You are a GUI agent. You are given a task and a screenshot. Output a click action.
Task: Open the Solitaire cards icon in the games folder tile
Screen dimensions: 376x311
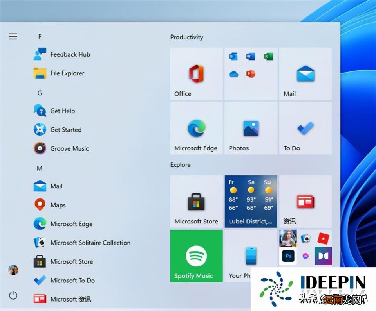tap(305, 238)
